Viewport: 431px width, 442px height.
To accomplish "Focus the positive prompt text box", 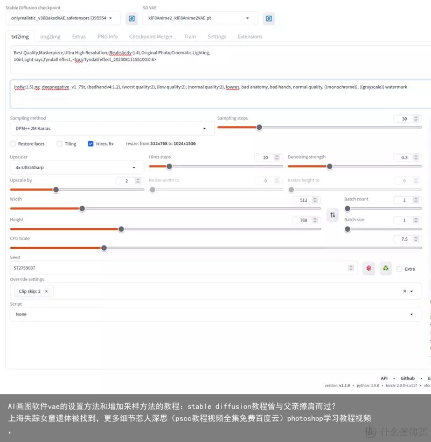I will click(221, 60).
